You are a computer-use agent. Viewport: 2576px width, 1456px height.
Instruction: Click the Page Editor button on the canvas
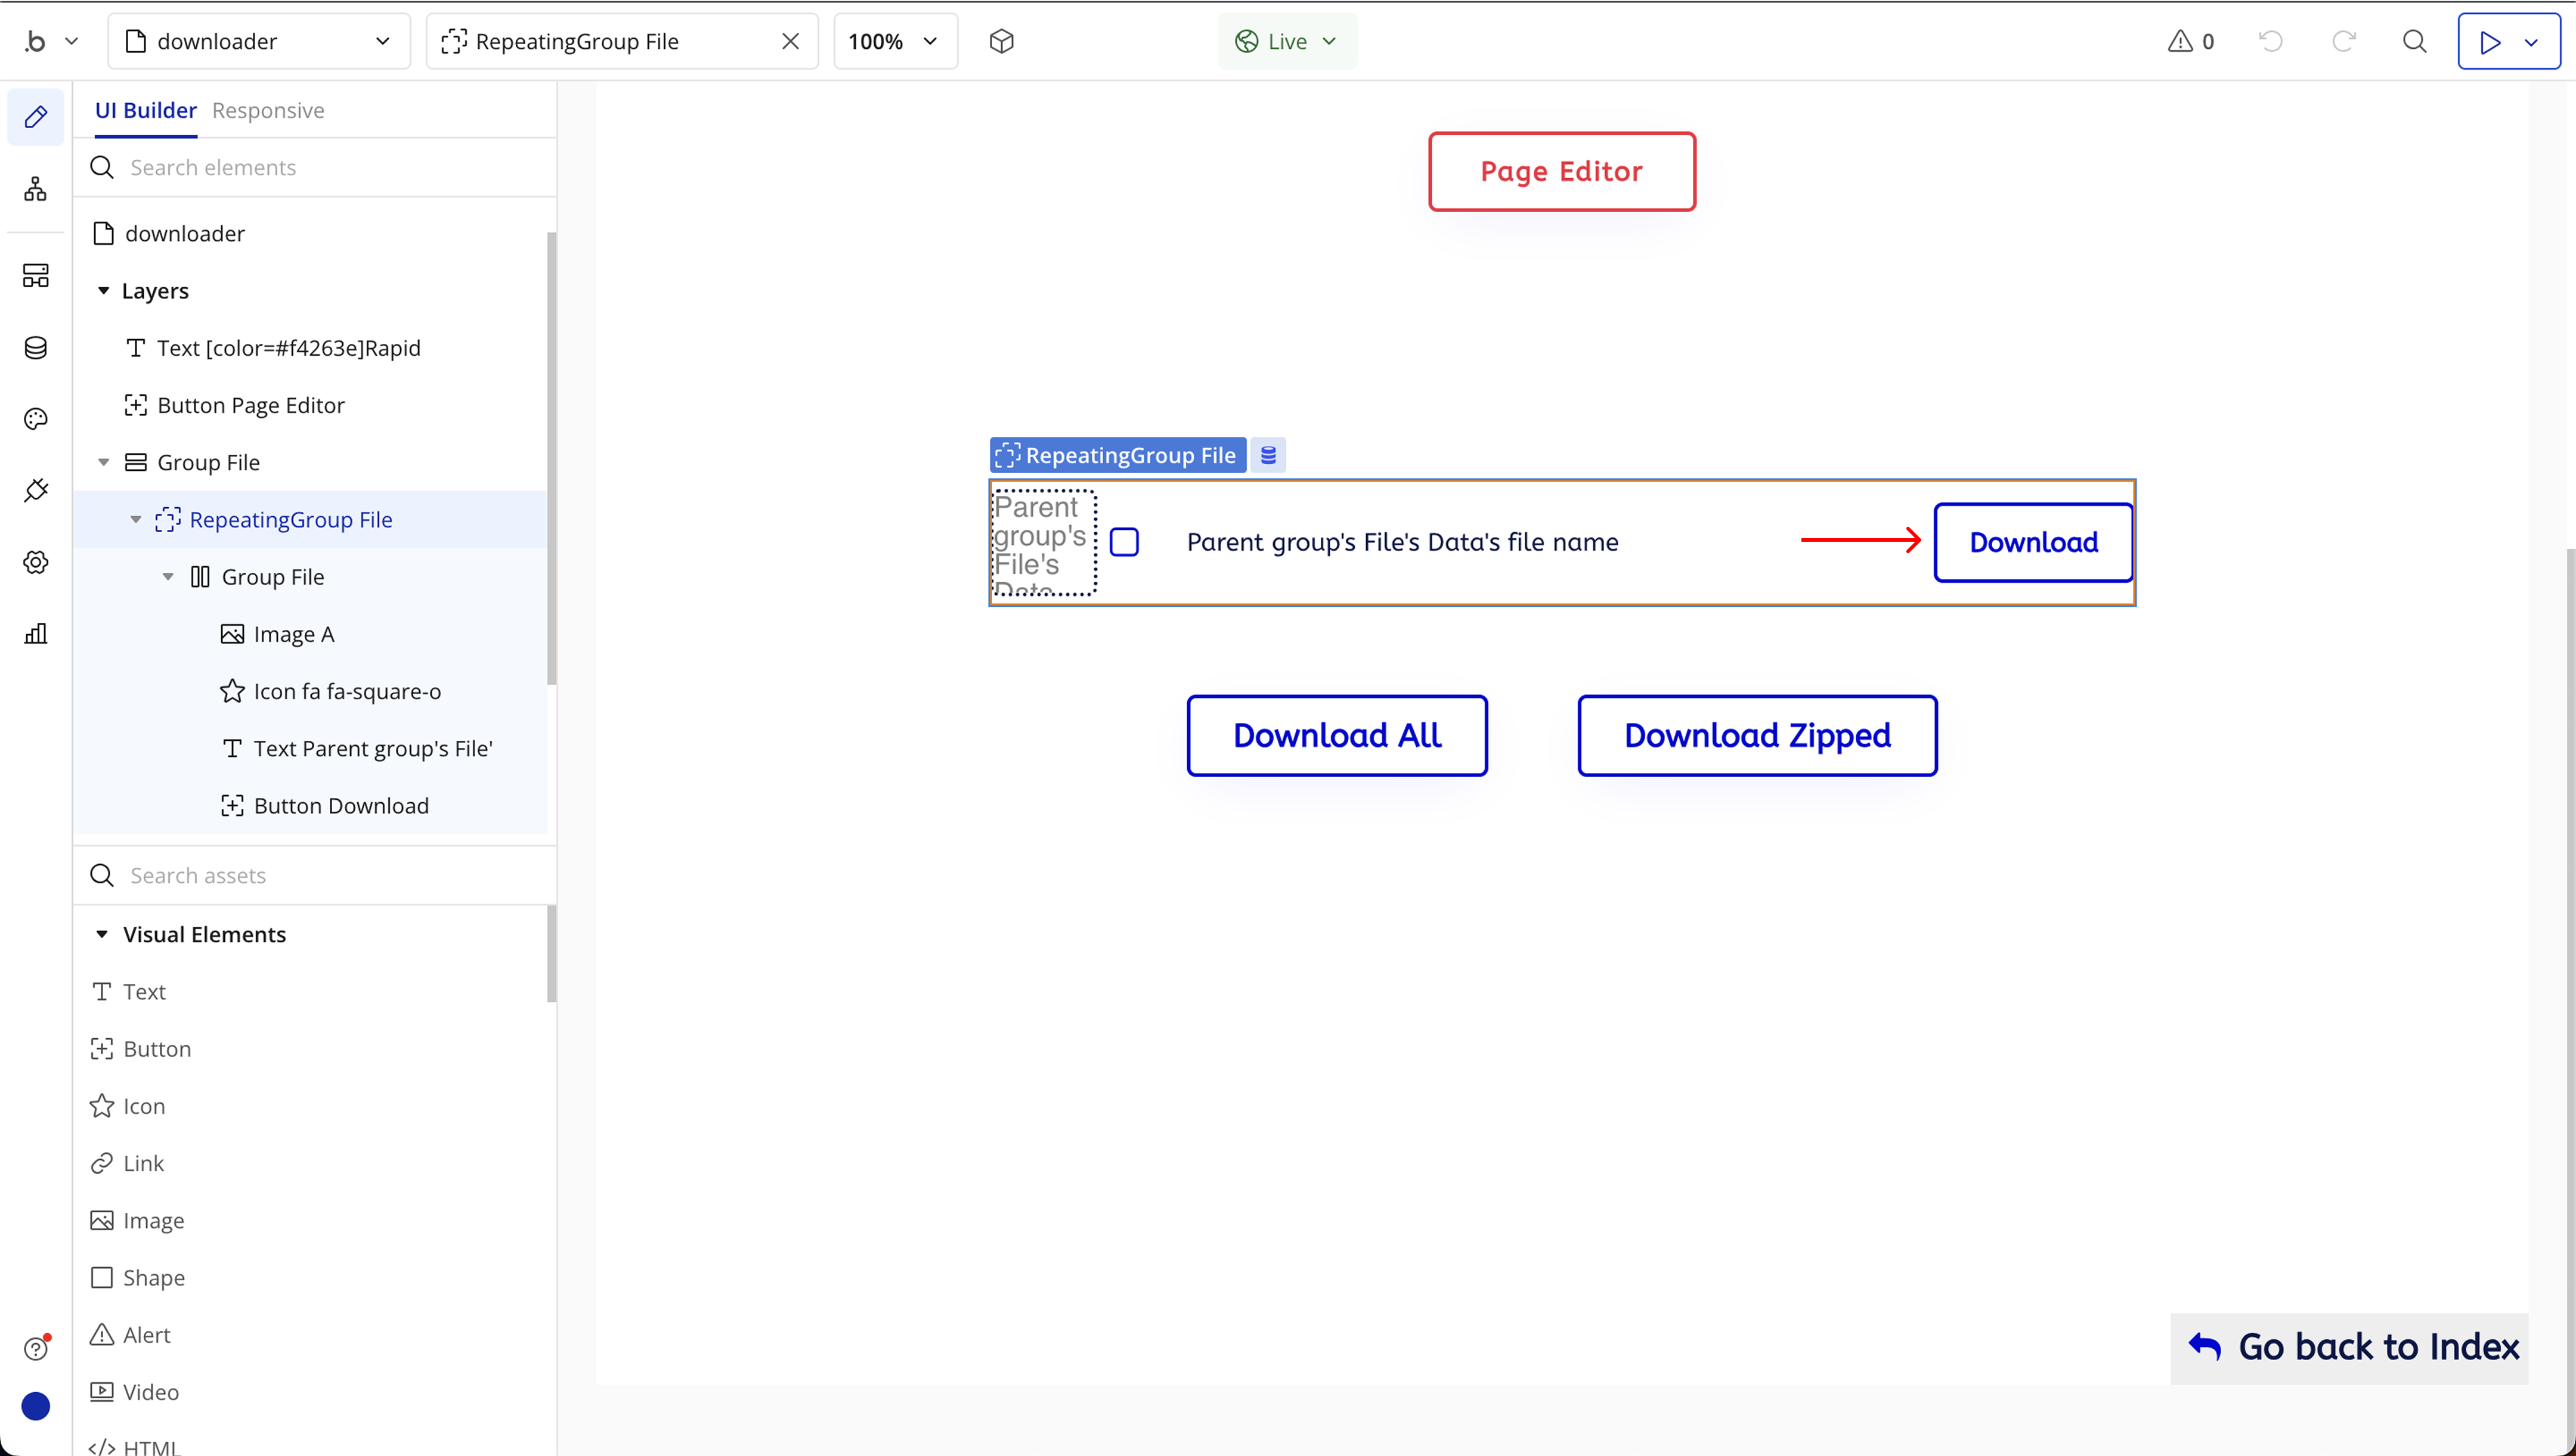click(x=1561, y=171)
